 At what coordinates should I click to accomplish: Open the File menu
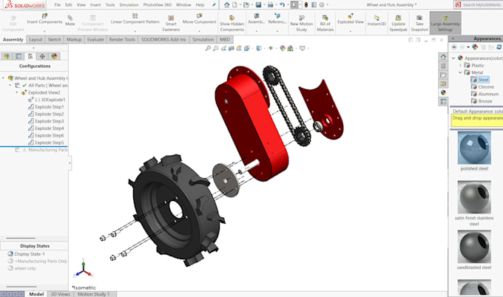(58, 5)
